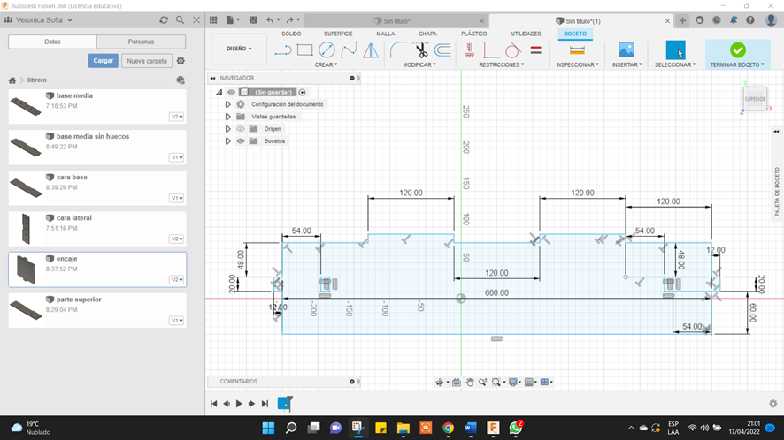Toggle visibility of the unsaved root component
This screenshot has height=440, width=784.
tap(231, 92)
